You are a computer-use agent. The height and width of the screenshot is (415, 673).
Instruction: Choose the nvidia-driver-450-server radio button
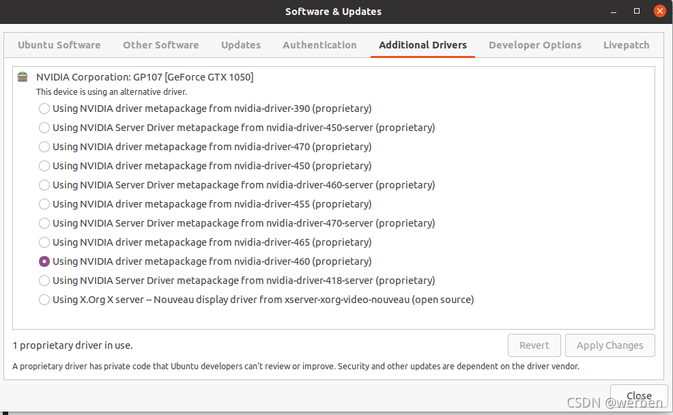[x=44, y=128]
